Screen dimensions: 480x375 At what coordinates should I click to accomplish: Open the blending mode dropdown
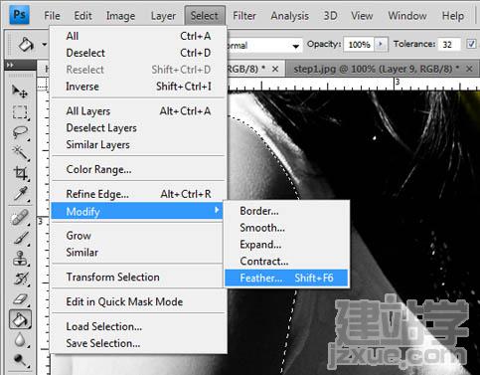(263, 46)
